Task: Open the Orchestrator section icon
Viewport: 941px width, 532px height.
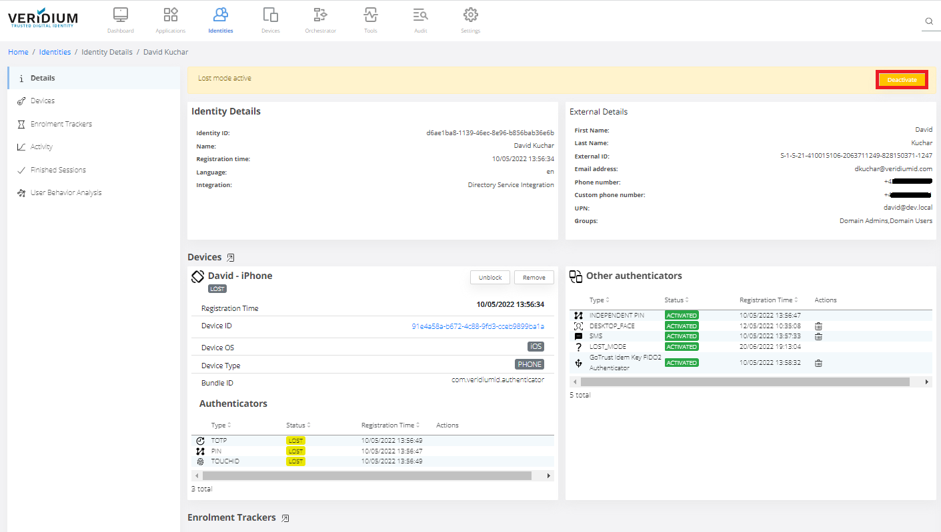Action: 320,15
